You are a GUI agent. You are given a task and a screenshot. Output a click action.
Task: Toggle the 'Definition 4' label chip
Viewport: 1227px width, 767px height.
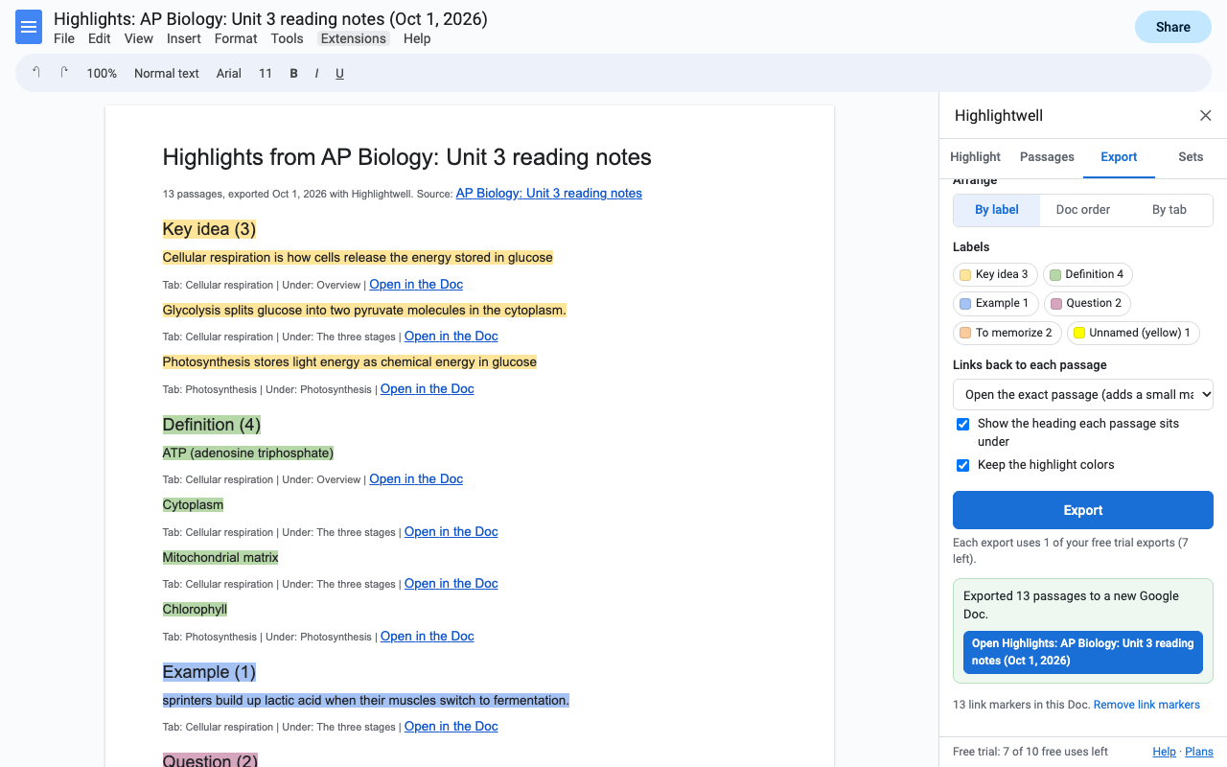click(1088, 274)
